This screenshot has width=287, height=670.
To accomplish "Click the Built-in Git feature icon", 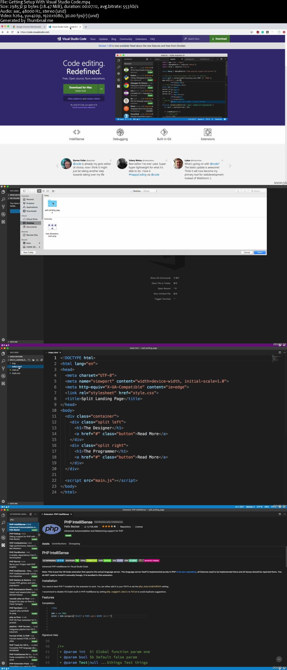I will pyautogui.click(x=164, y=132).
